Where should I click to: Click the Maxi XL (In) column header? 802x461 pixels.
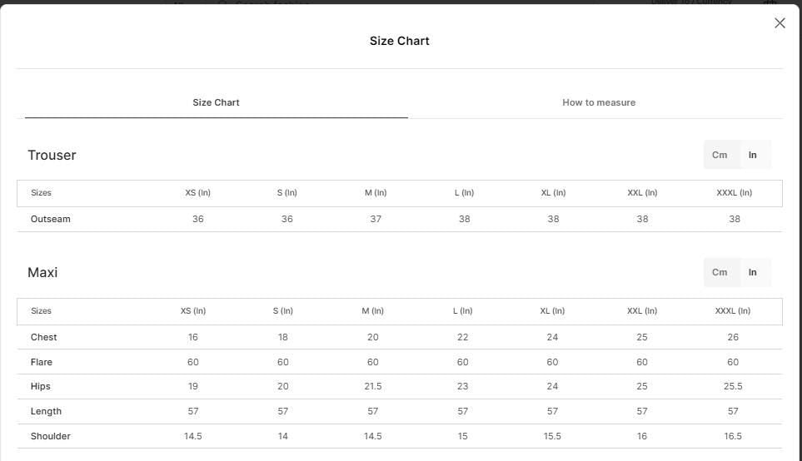[552, 310]
